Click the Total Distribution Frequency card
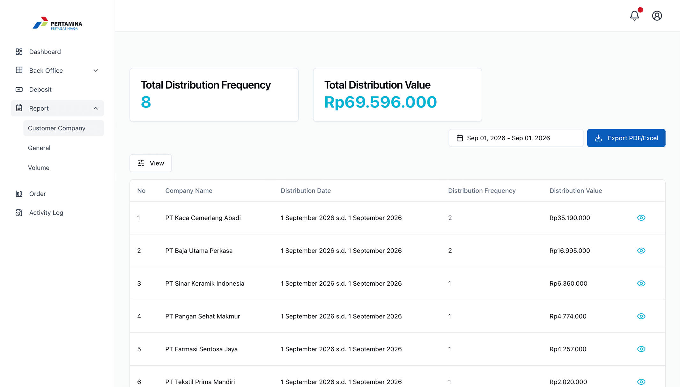This screenshot has width=680, height=387. 214,95
